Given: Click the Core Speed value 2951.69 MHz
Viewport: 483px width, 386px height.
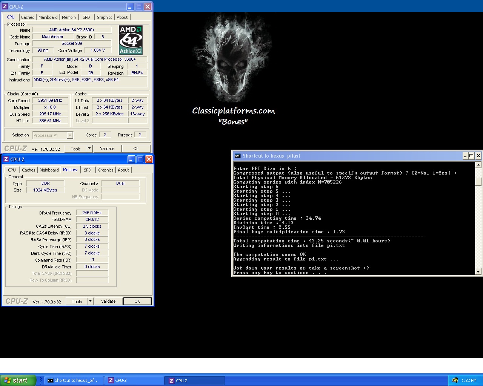Looking at the screenshot, I should tap(50, 101).
